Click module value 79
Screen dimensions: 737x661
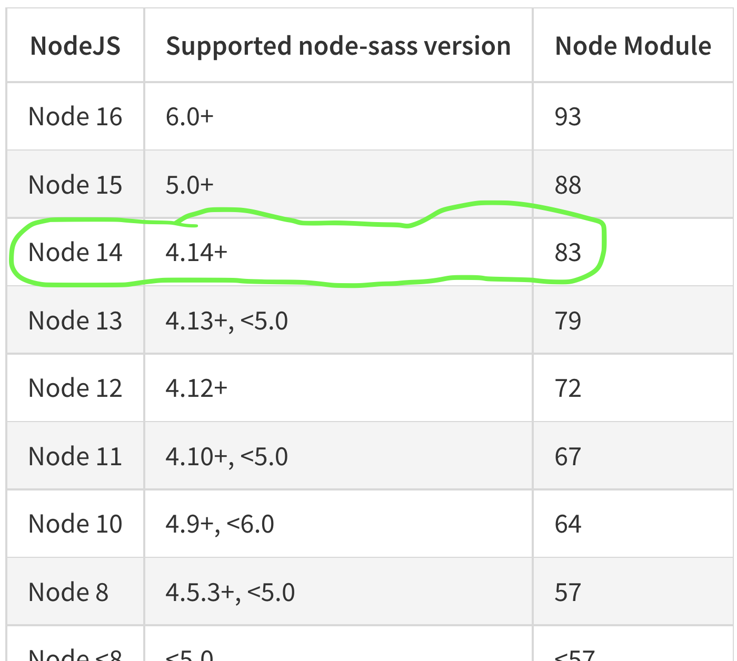[568, 321]
